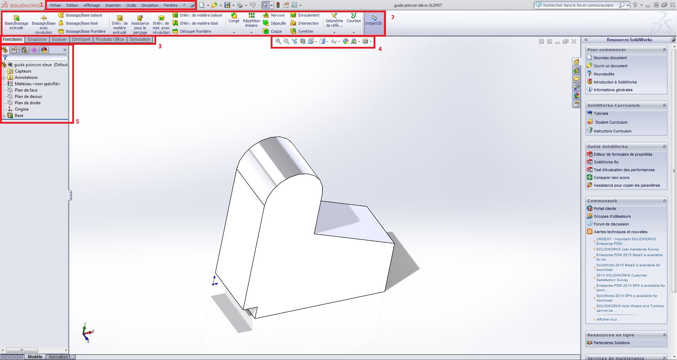The width and height of the screenshot is (677, 360).
Task: Select the Symétrie mirror tool
Action: [302, 31]
